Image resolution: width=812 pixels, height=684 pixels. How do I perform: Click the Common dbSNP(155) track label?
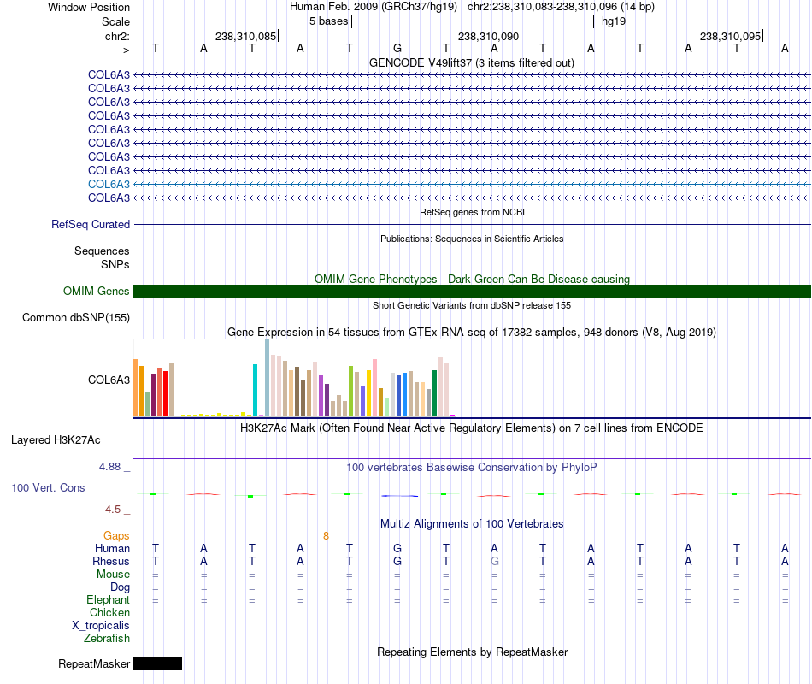tap(75, 318)
